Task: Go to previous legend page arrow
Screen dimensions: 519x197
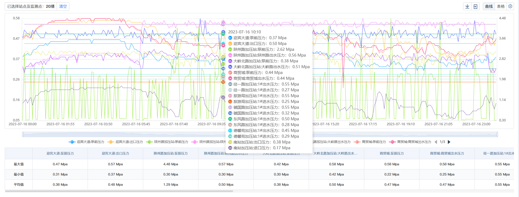Action: click(436, 142)
